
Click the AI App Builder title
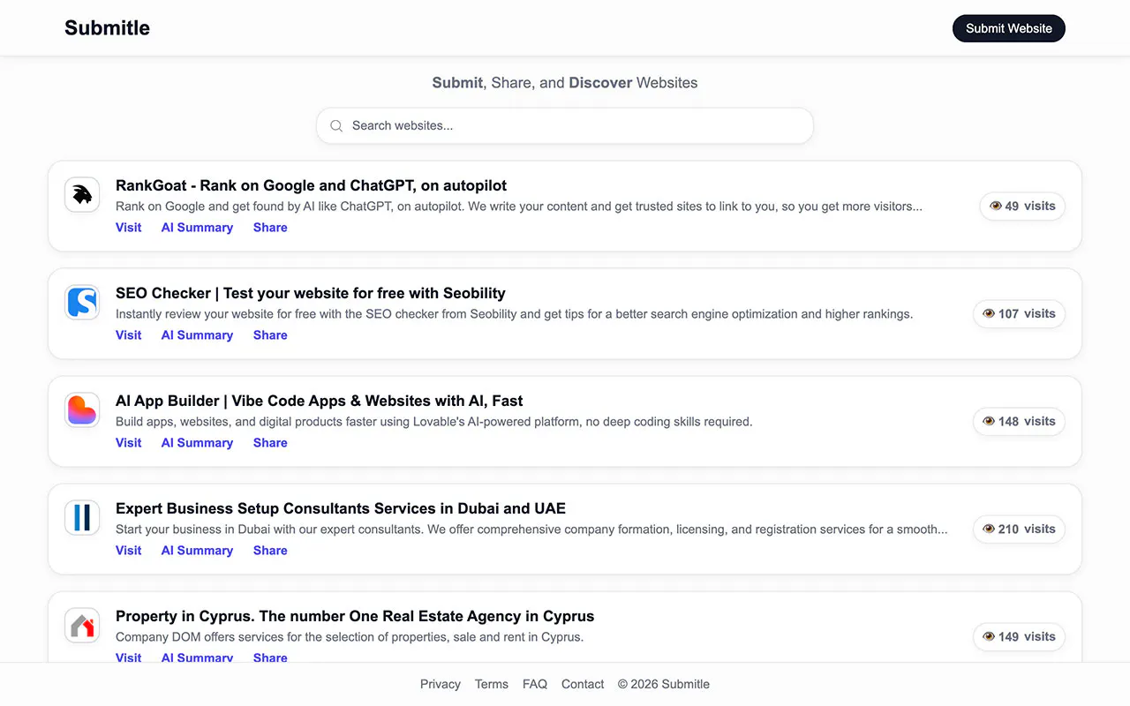[320, 401]
